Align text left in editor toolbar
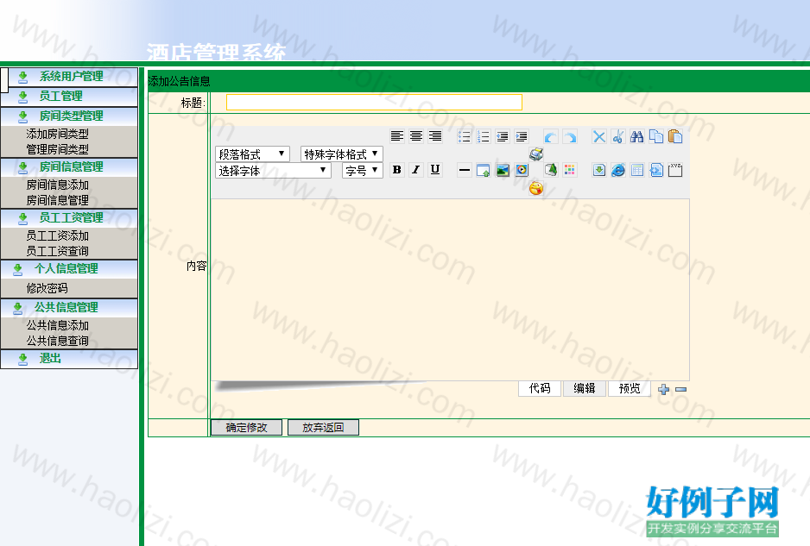Screen dimensions: 810x546 click(x=396, y=136)
